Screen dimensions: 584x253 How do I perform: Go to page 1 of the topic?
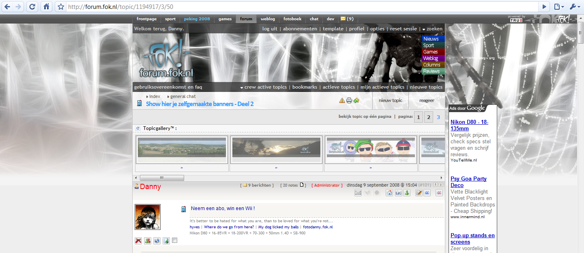419,117
